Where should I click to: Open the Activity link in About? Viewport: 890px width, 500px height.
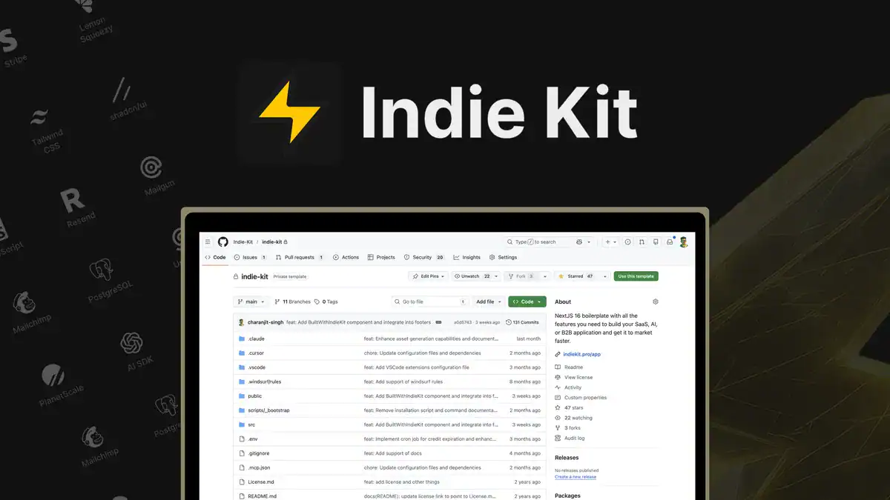(x=573, y=387)
